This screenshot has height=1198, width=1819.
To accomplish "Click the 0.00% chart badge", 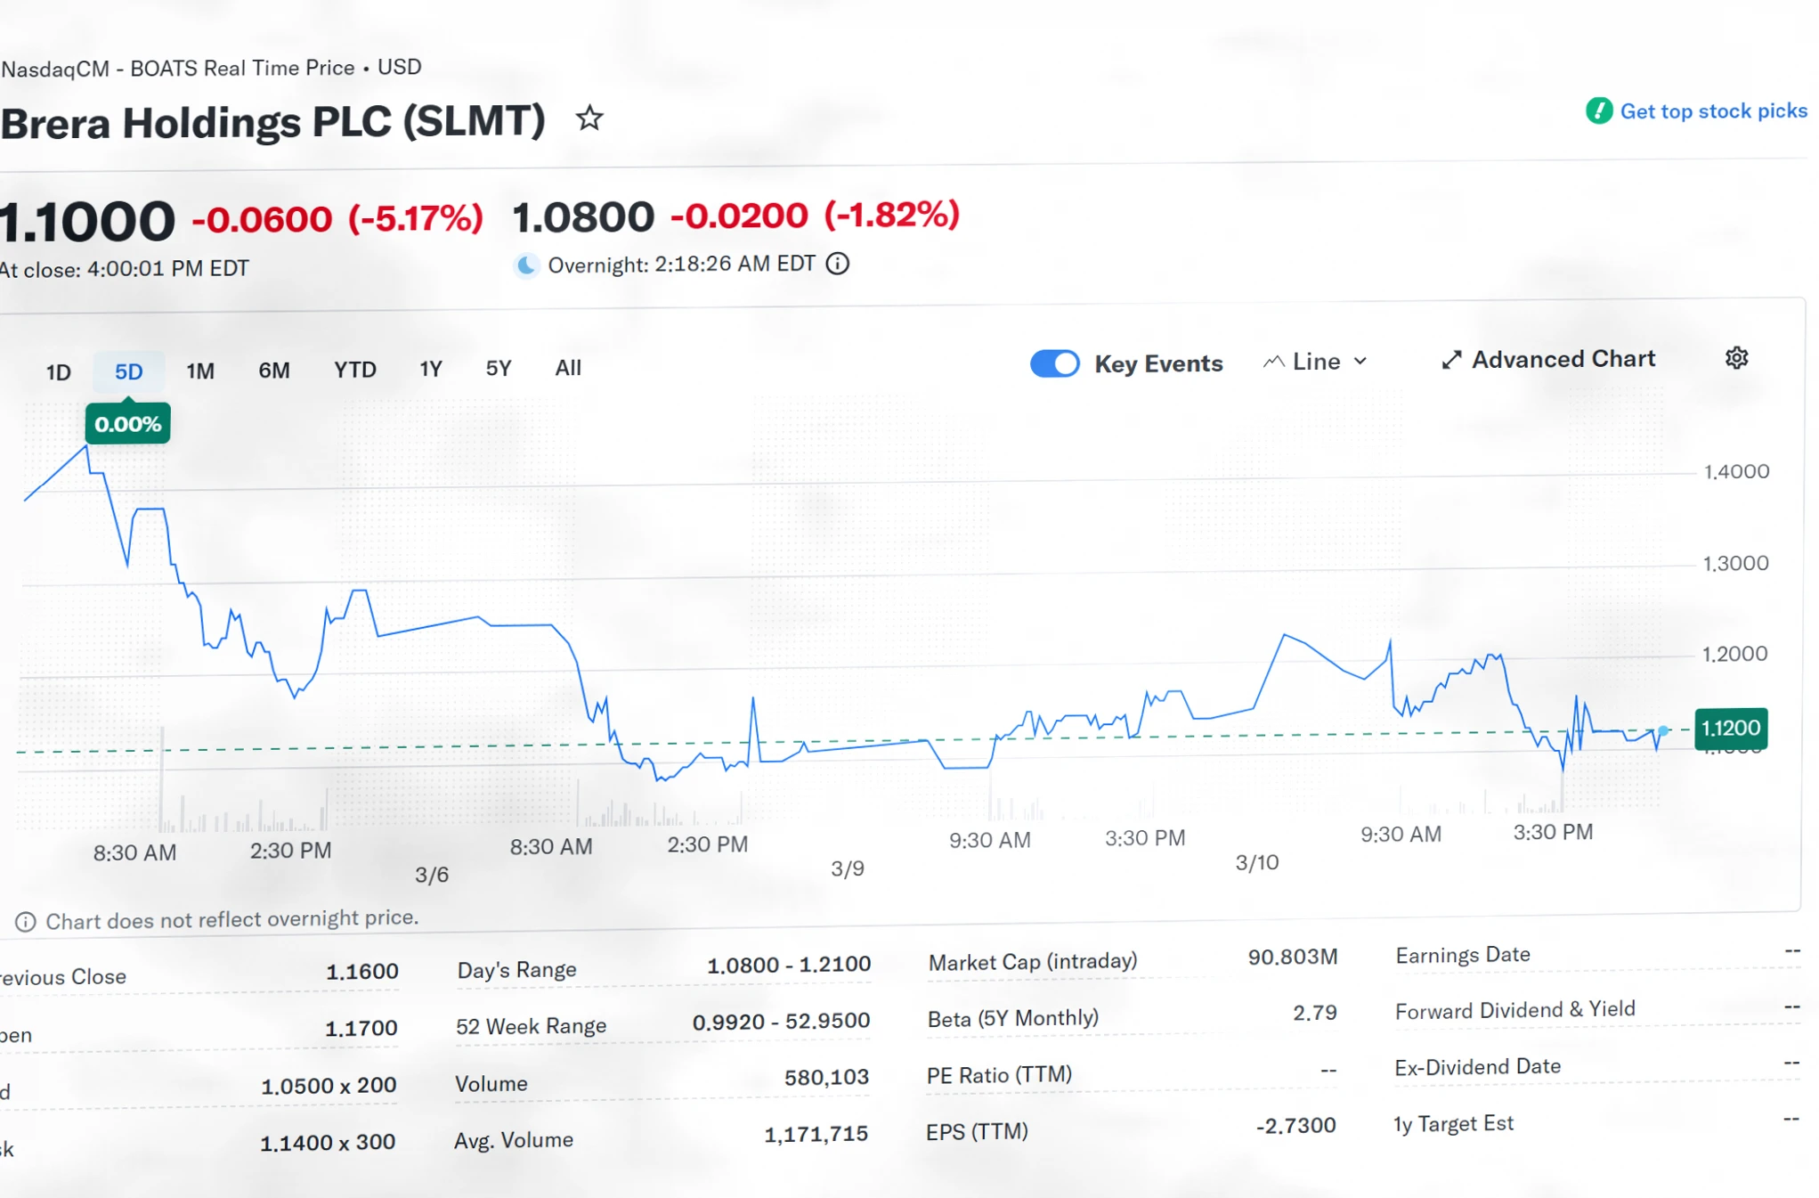I will (128, 424).
